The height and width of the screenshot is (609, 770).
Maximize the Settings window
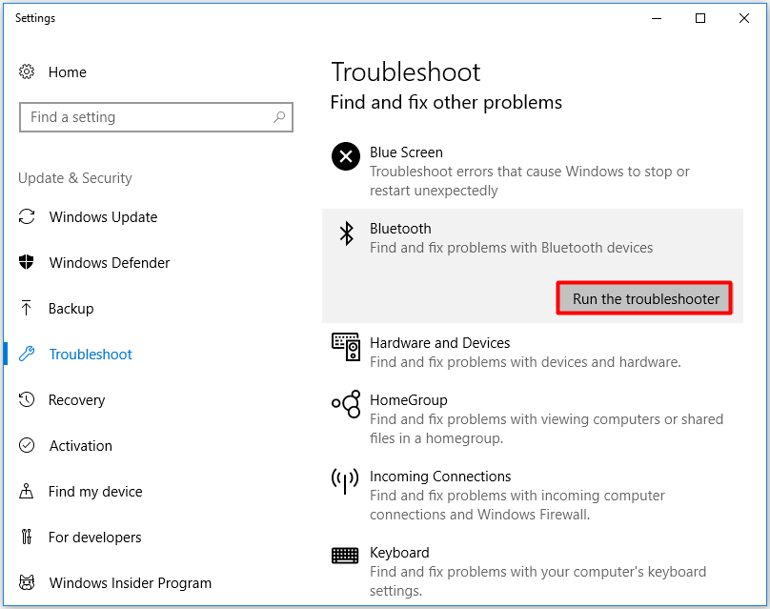(x=700, y=19)
